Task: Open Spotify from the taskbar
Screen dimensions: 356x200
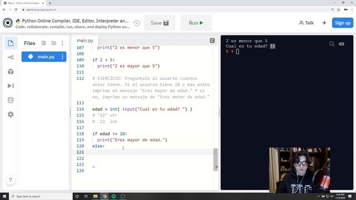Action: (x=113, y=196)
